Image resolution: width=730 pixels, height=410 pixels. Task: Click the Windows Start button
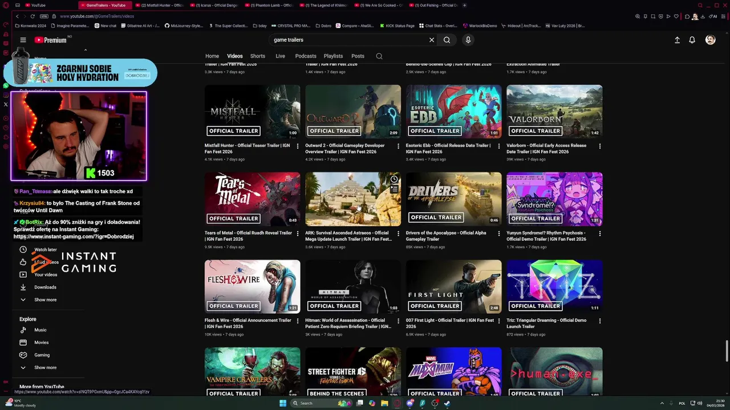[282, 403]
